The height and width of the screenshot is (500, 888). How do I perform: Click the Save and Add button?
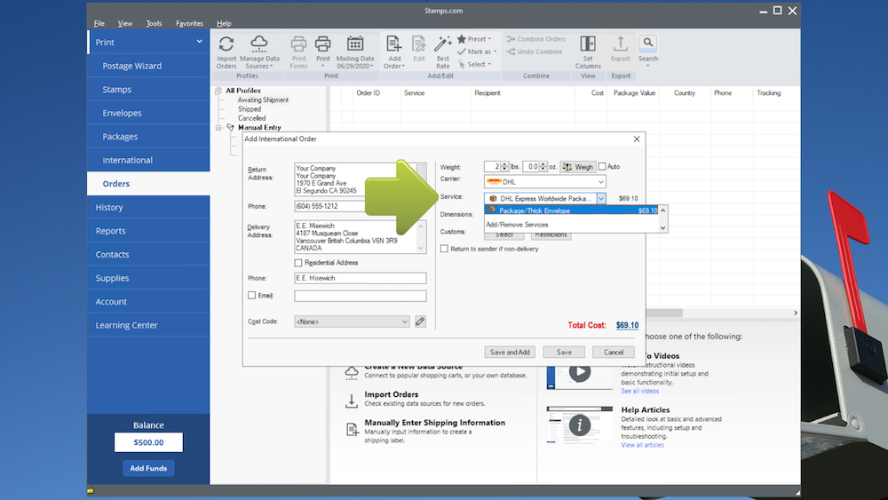point(510,353)
